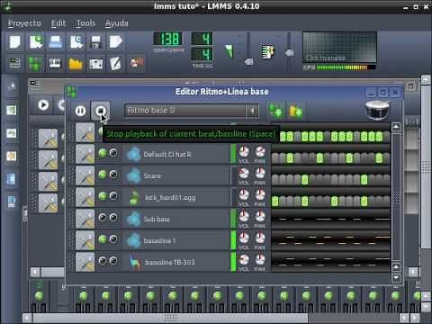Show the Song Editor window
The height and width of the screenshot is (324, 432).
tap(15, 63)
